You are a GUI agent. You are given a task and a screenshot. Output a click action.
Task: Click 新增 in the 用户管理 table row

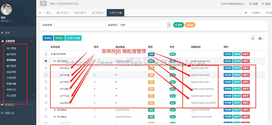click(237, 61)
